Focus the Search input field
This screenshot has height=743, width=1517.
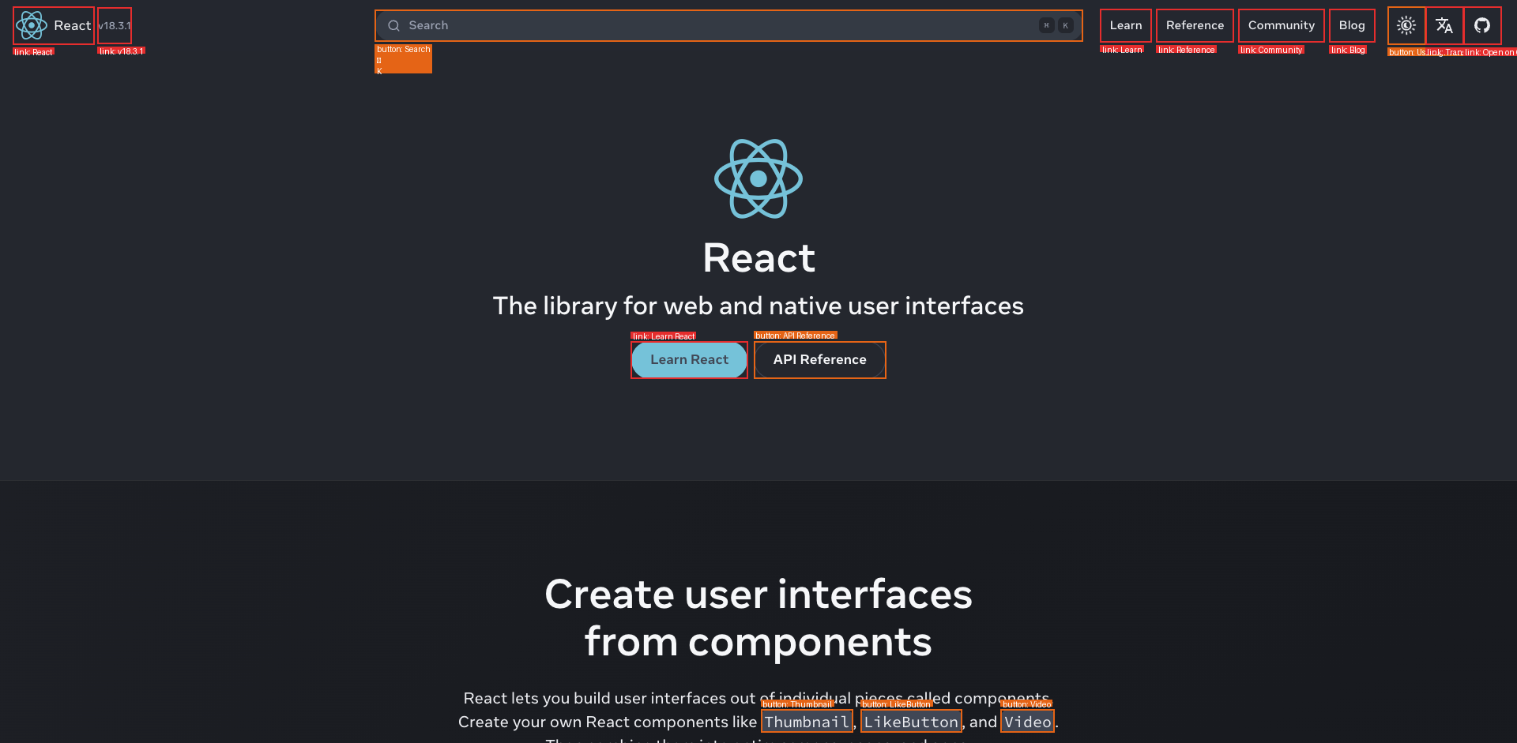pos(711,25)
